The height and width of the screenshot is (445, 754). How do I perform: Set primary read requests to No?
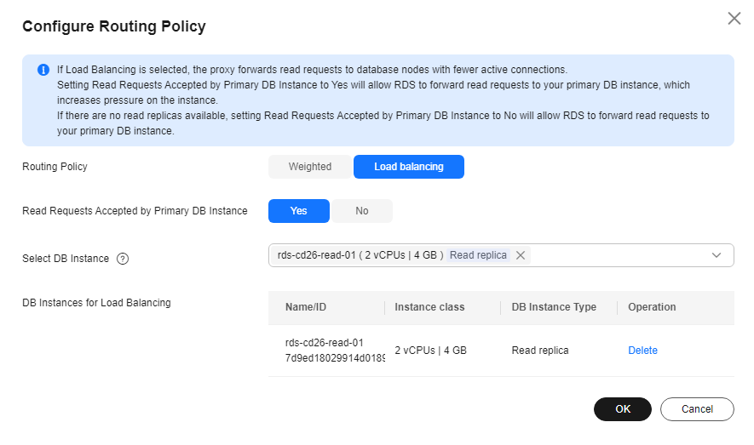coord(361,211)
